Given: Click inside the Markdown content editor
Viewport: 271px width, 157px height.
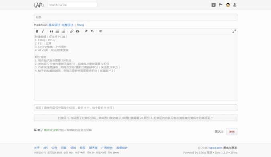Looking at the screenshot, I should 136,67.
